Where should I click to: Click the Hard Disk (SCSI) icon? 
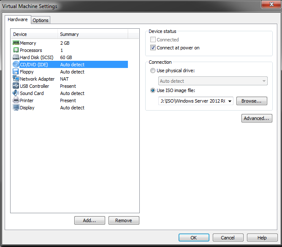pyautogui.click(x=16, y=57)
